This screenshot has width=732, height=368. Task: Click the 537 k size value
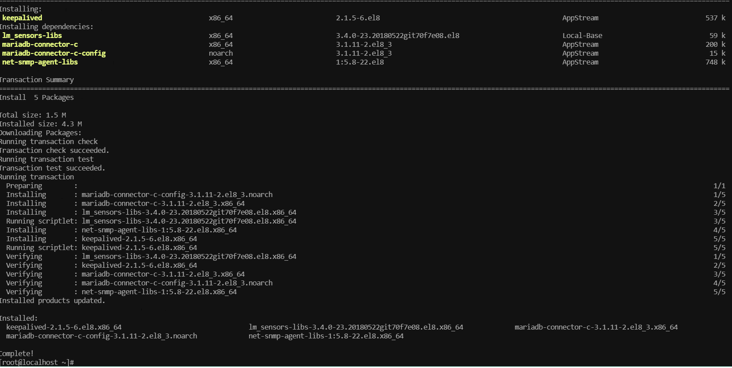point(715,18)
